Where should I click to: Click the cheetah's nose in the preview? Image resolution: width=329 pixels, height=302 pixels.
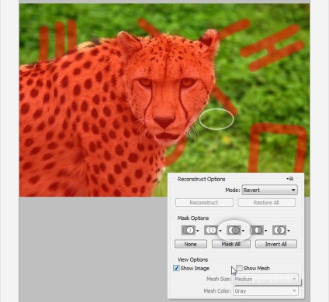[x=164, y=121]
